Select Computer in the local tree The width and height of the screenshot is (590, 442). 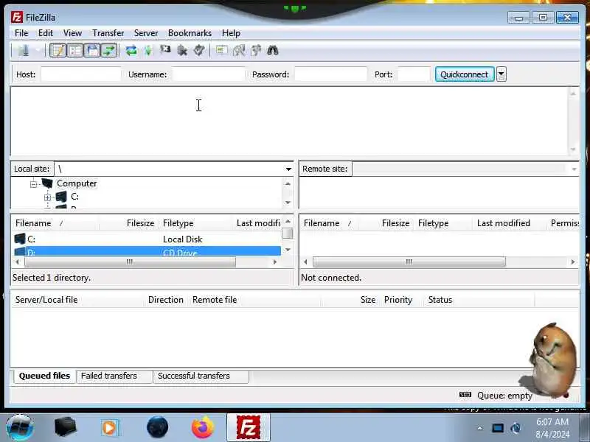pos(77,183)
